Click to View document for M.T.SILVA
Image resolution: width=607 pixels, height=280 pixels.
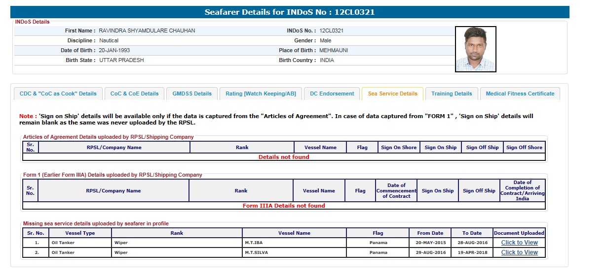(519, 252)
